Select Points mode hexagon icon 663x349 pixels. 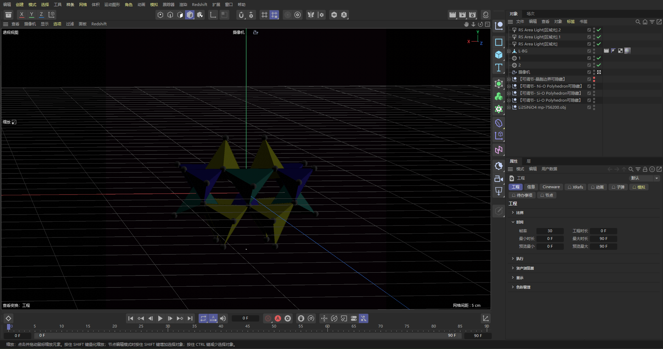(x=160, y=15)
